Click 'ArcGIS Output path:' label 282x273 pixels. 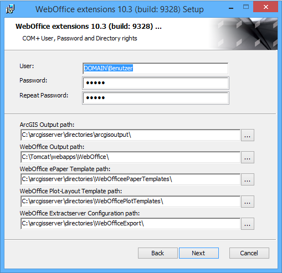[x=47, y=125]
